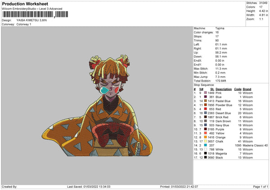Click the 'Colorway 1' value
Screen dimensions: 270x190
click(24, 24)
